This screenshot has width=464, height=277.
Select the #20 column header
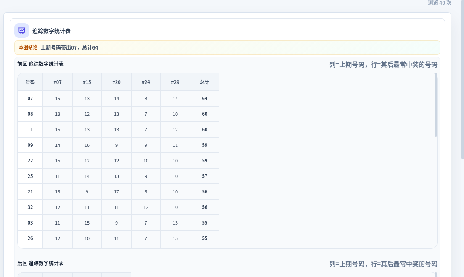tap(116, 82)
